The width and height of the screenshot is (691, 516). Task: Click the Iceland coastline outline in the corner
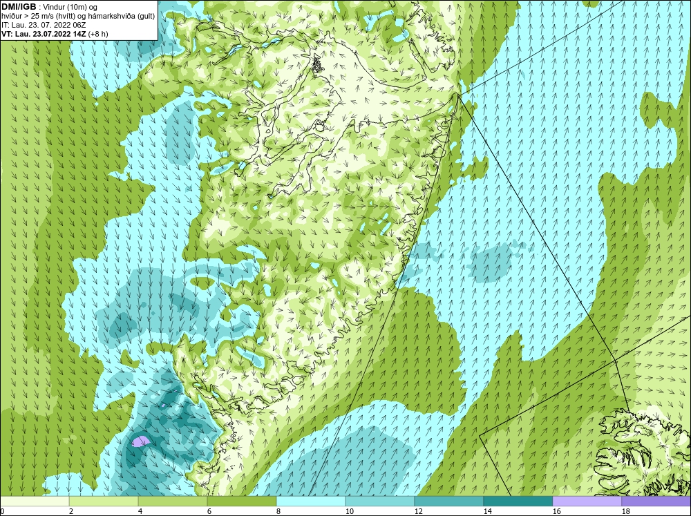click(x=643, y=452)
